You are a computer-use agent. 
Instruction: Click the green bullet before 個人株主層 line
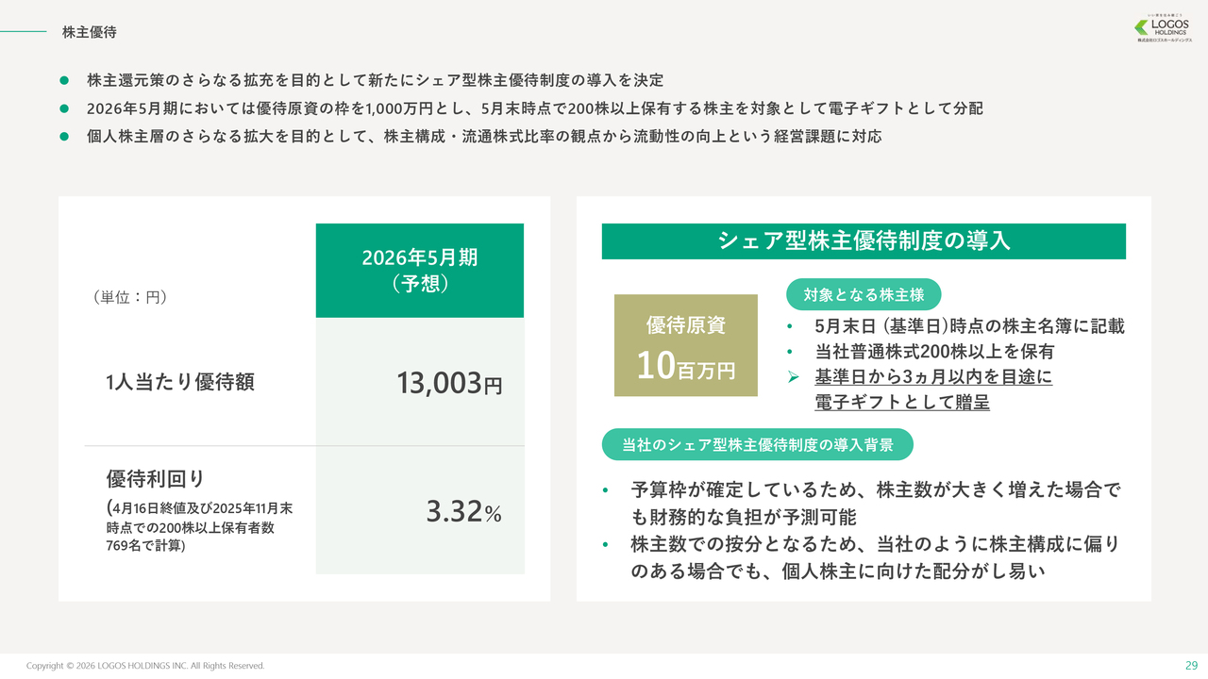pos(64,137)
